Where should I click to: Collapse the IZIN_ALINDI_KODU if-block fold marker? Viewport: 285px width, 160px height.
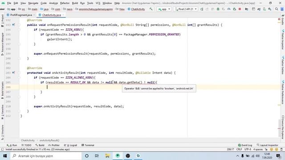click(19, 77)
